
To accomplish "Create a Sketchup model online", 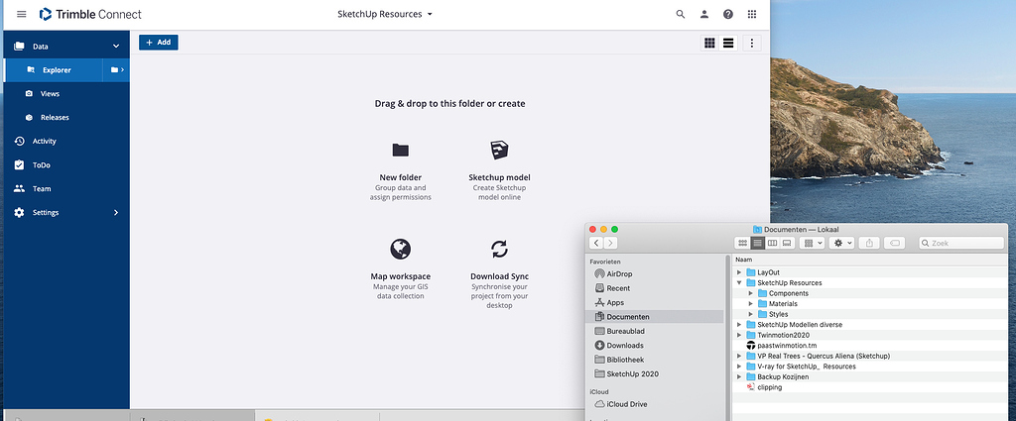I will click(x=499, y=177).
